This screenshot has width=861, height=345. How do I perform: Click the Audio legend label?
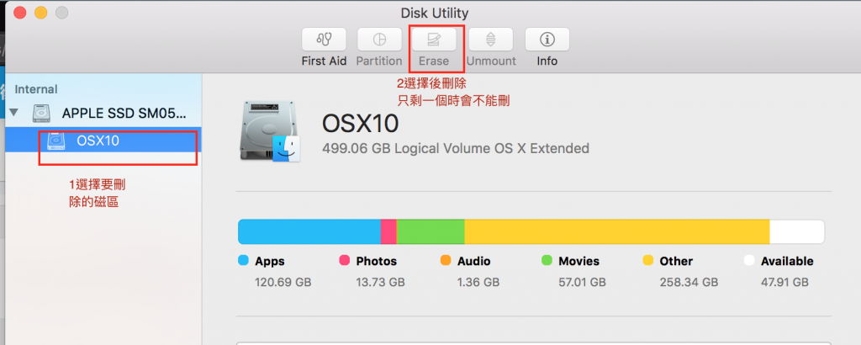coord(473,261)
